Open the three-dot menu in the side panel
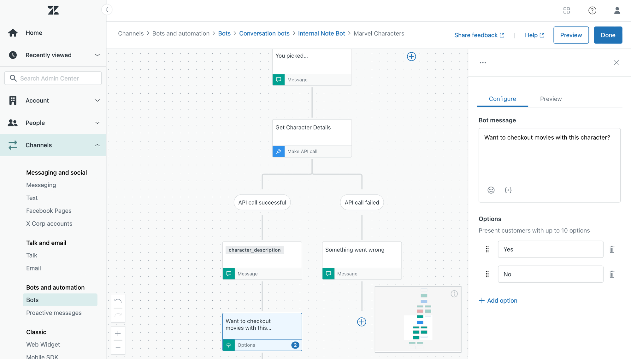The width and height of the screenshot is (631, 359). click(483, 63)
